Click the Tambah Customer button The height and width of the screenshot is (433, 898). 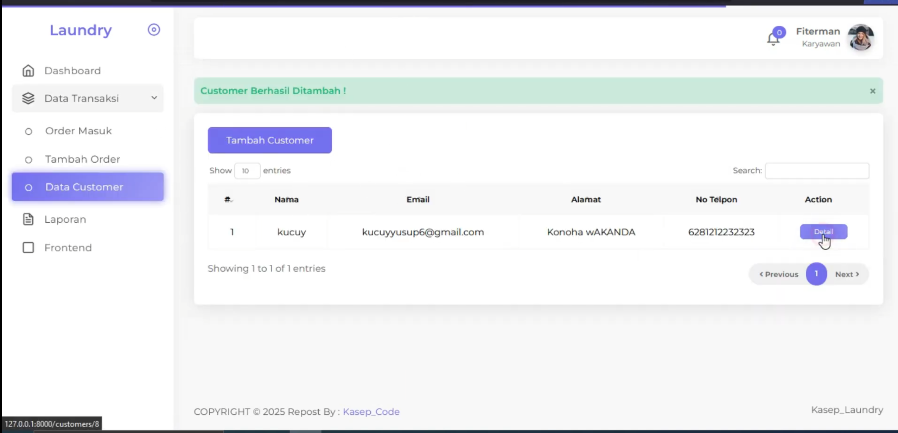point(269,140)
